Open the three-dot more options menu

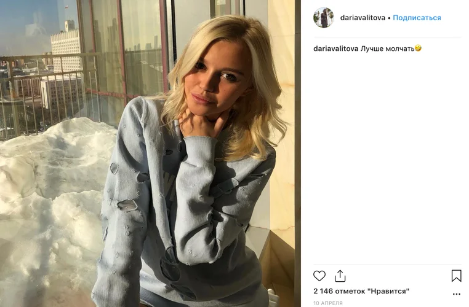coord(457,294)
